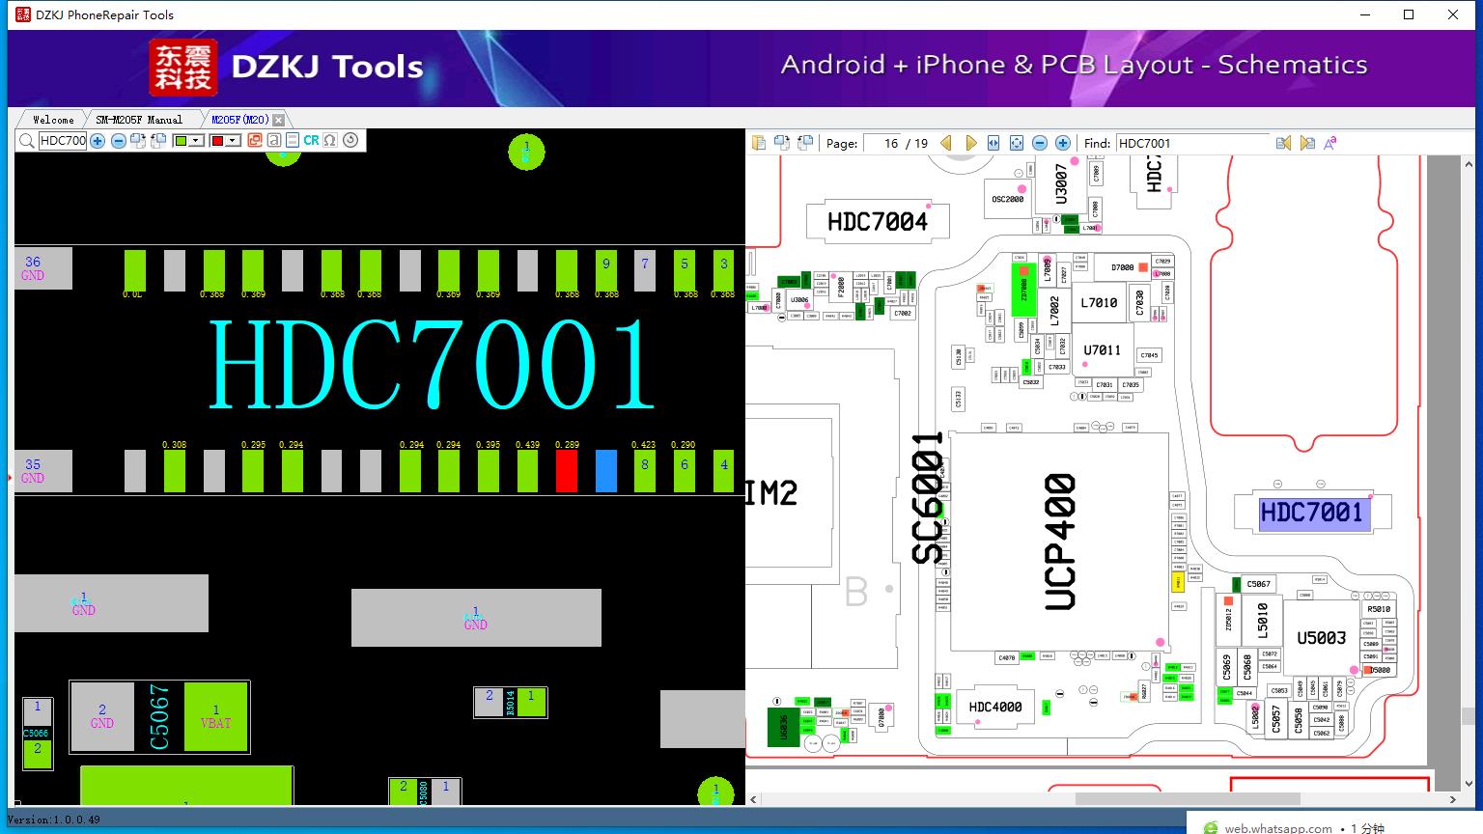This screenshot has height=834, width=1483.
Task: Click the L7010 inductor in schematic
Action: click(x=1099, y=303)
